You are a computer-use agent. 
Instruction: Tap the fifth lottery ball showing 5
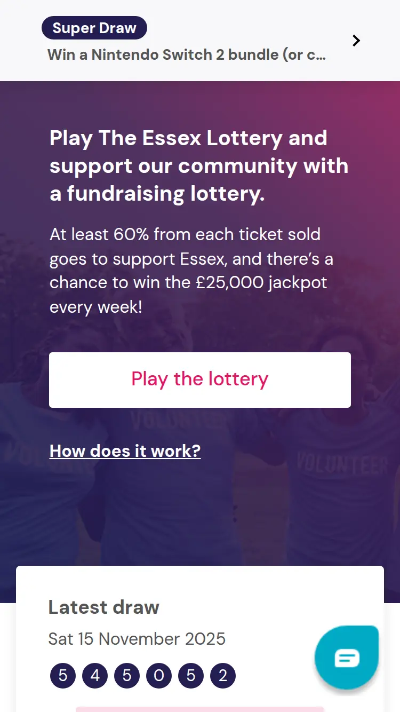coord(190,675)
